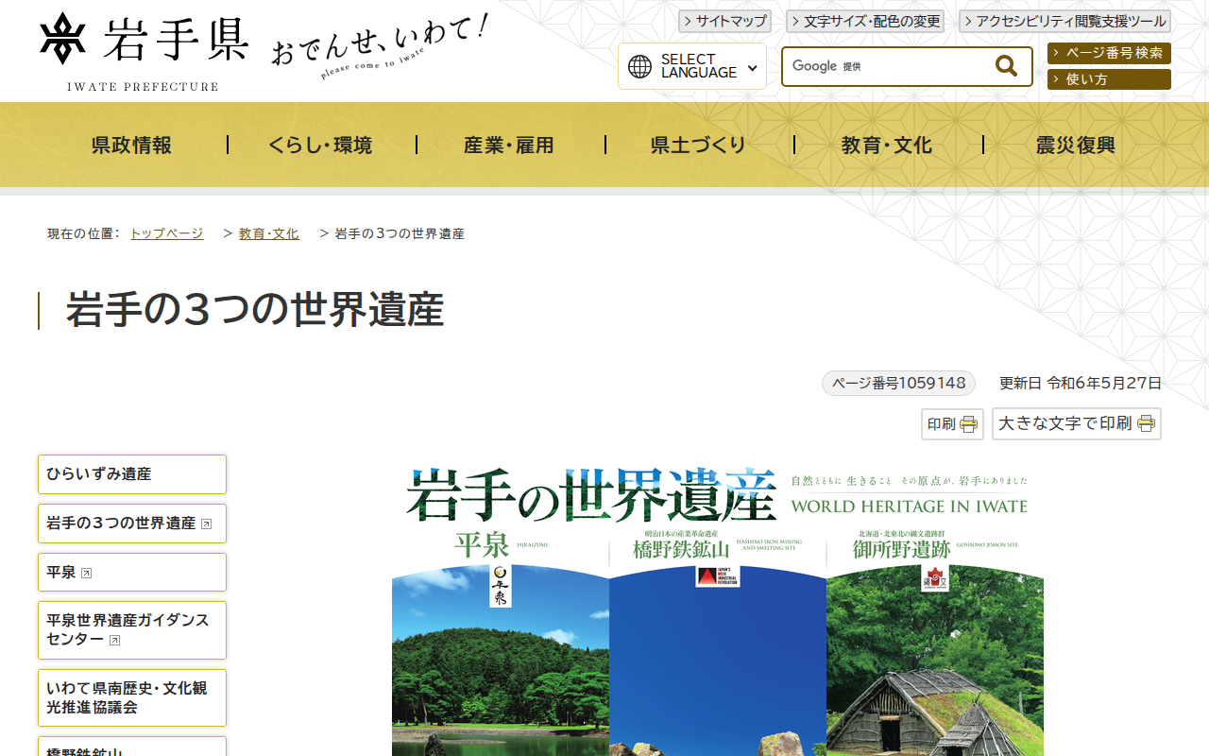
Task: Click the globe icon beside SELECT LANGUAGE
Action: click(x=639, y=64)
